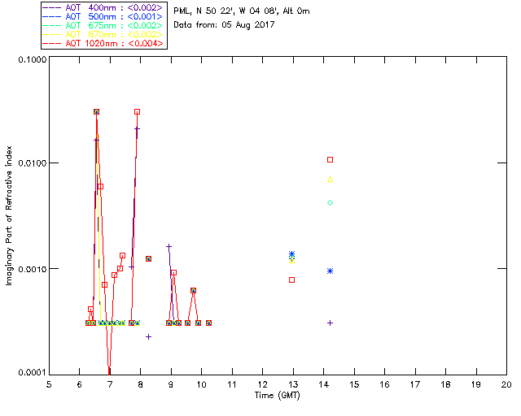This screenshot has height=416, width=521.
Task: Click the yellow triangle data point after 14 GMT
Action: pyautogui.click(x=330, y=180)
